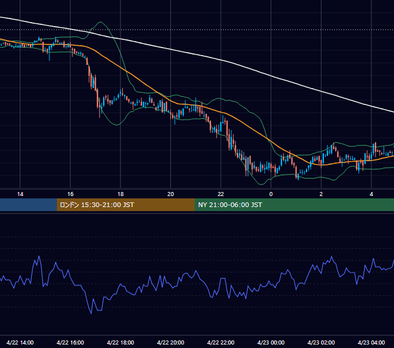
Task: Click the 4 hour axis label
Action: 371,194
